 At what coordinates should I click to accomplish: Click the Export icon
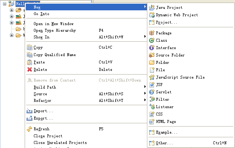(x=29, y=118)
